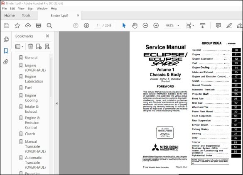Open the Automatic Transaxle (OVERHAUL) bookmark
Viewport: 243px width, 175px height.
[x=35, y=163]
